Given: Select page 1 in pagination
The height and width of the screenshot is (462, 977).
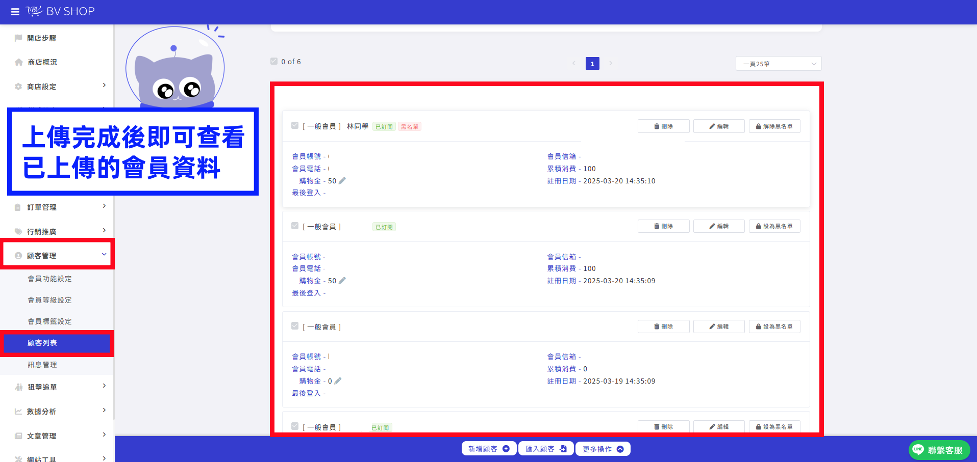Looking at the screenshot, I should pyautogui.click(x=592, y=64).
